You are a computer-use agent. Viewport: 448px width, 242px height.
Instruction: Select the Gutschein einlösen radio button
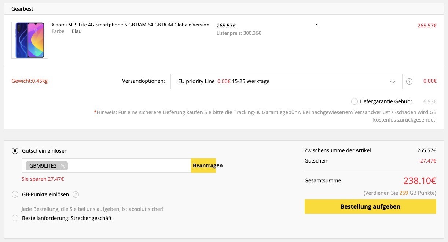pos(15,151)
